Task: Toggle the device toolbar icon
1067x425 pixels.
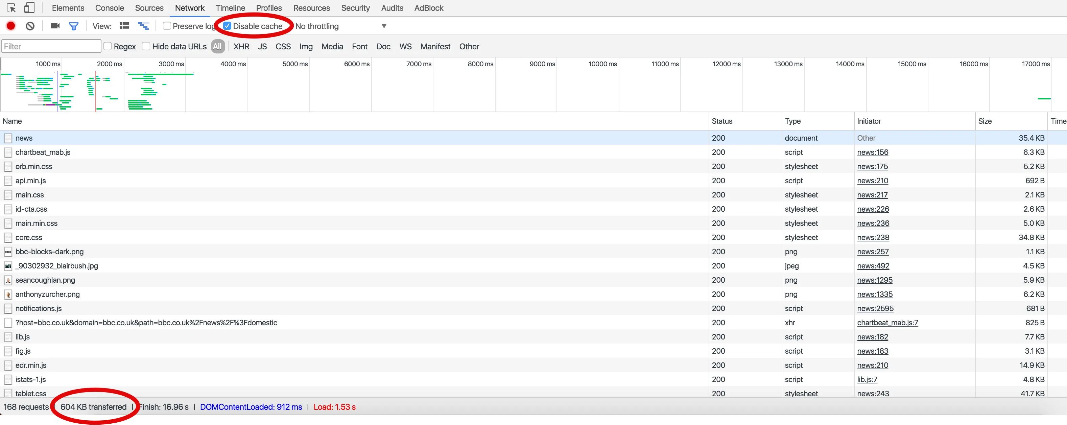Action: coord(29,8)
